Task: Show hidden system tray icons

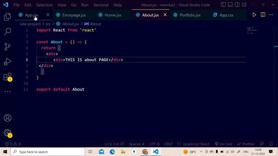Action: click(201, 152)
